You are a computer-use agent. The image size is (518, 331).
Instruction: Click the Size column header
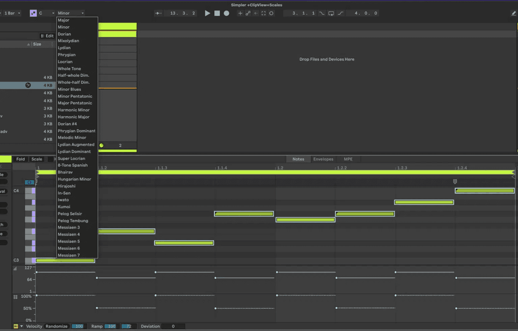click(37, 44)
